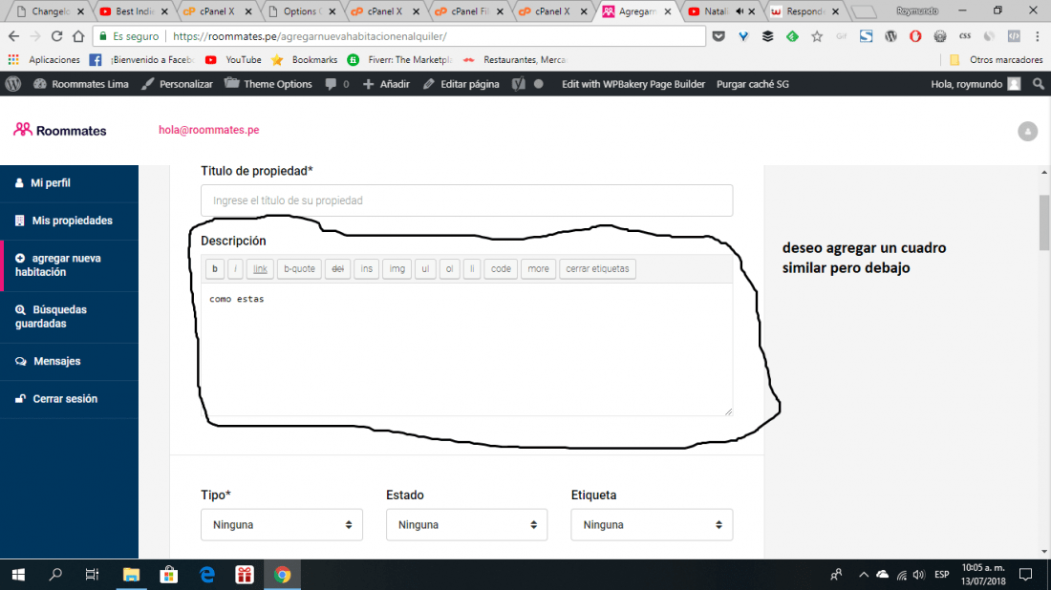Screen dimensions: 1051x590
Task: Click the Yoast SEO icon in the admin bar
Action: (519, 84)
